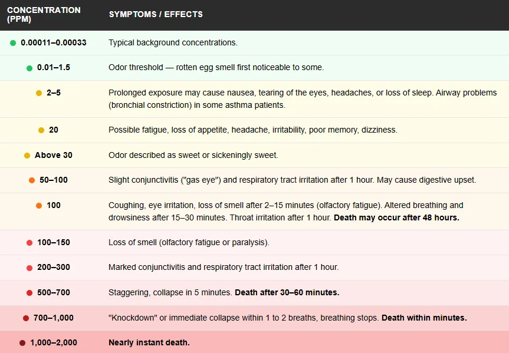Click the 700–1,000 concentration value
509x353 pixels.
(54, 318)
